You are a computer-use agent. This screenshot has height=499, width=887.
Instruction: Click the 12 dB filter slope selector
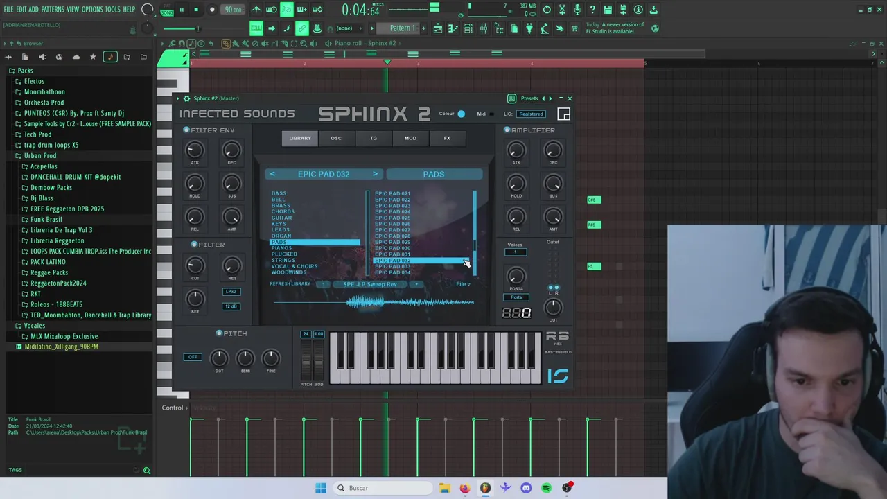pos(231,306)
